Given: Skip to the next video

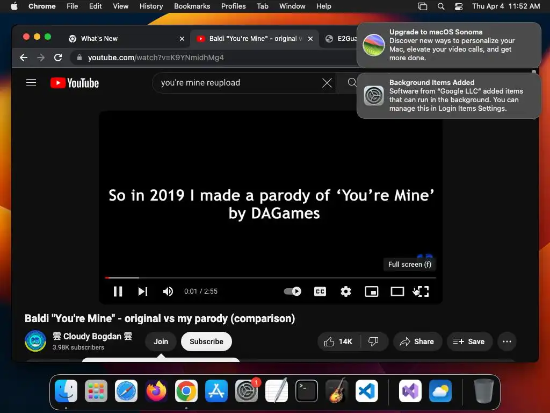Looking at the screenshot, I should tap(143, 291).
